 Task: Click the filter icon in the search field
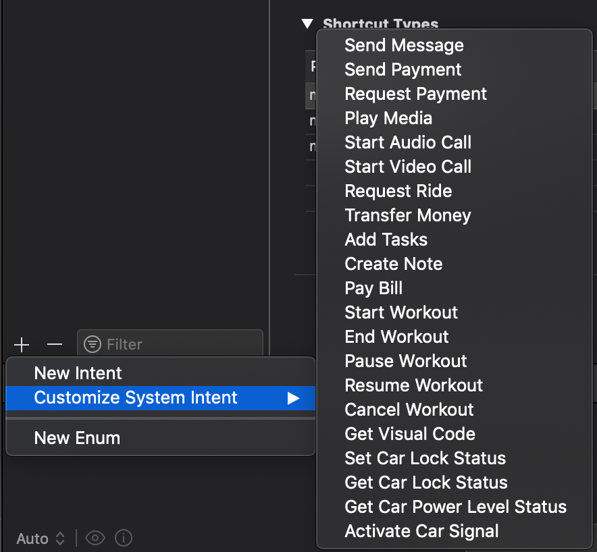click(92, 344)
